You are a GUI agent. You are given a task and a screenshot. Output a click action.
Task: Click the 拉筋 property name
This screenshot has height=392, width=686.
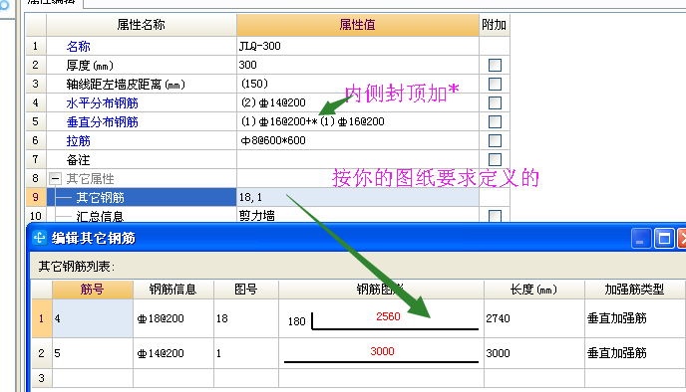click(x=79, y=140)
